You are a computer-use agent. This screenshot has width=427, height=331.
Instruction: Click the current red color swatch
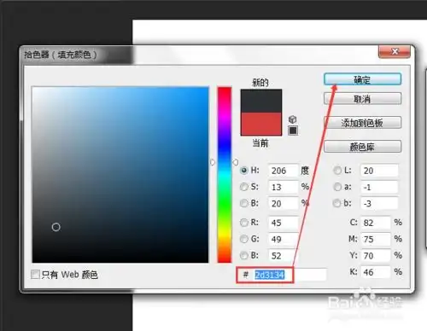click(x=261, y=124)
